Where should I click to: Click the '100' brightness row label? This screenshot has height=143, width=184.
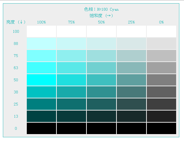point(16,31)
